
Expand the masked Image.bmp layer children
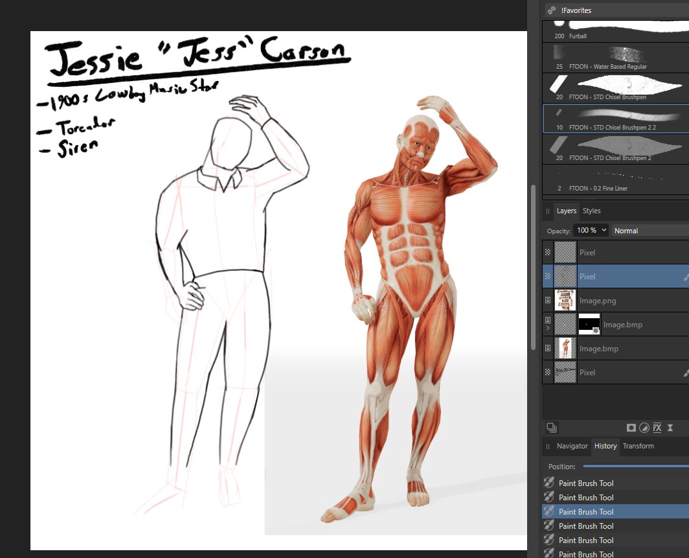click(x=548, y=329)
